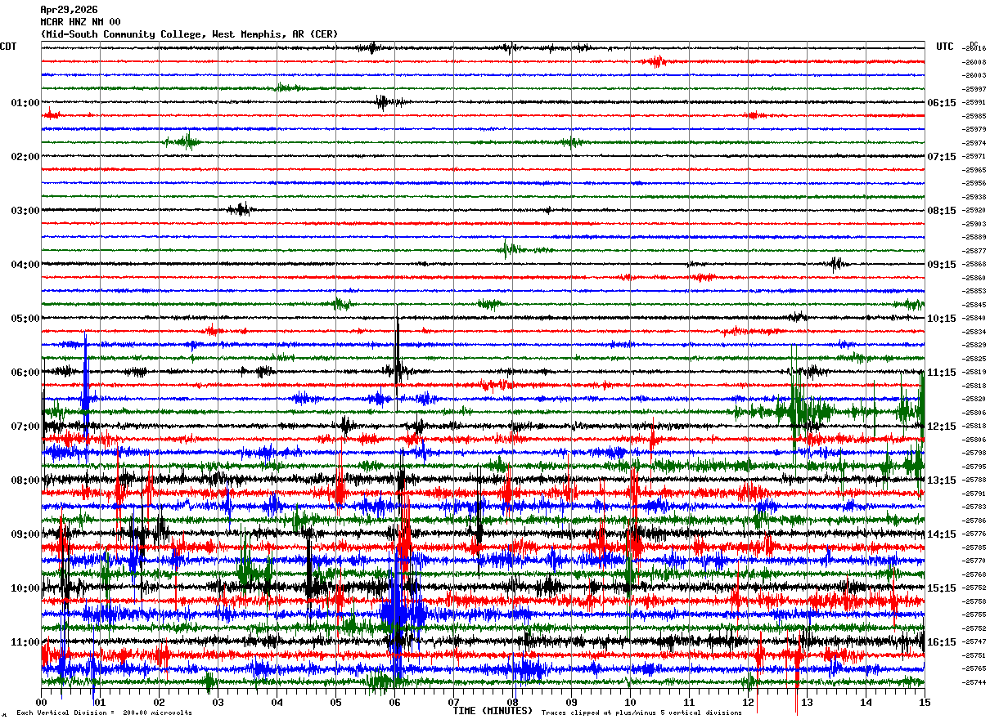The image size is (990, 724).
Task: Click minute tick 09 on time axis
Action: 572,702
